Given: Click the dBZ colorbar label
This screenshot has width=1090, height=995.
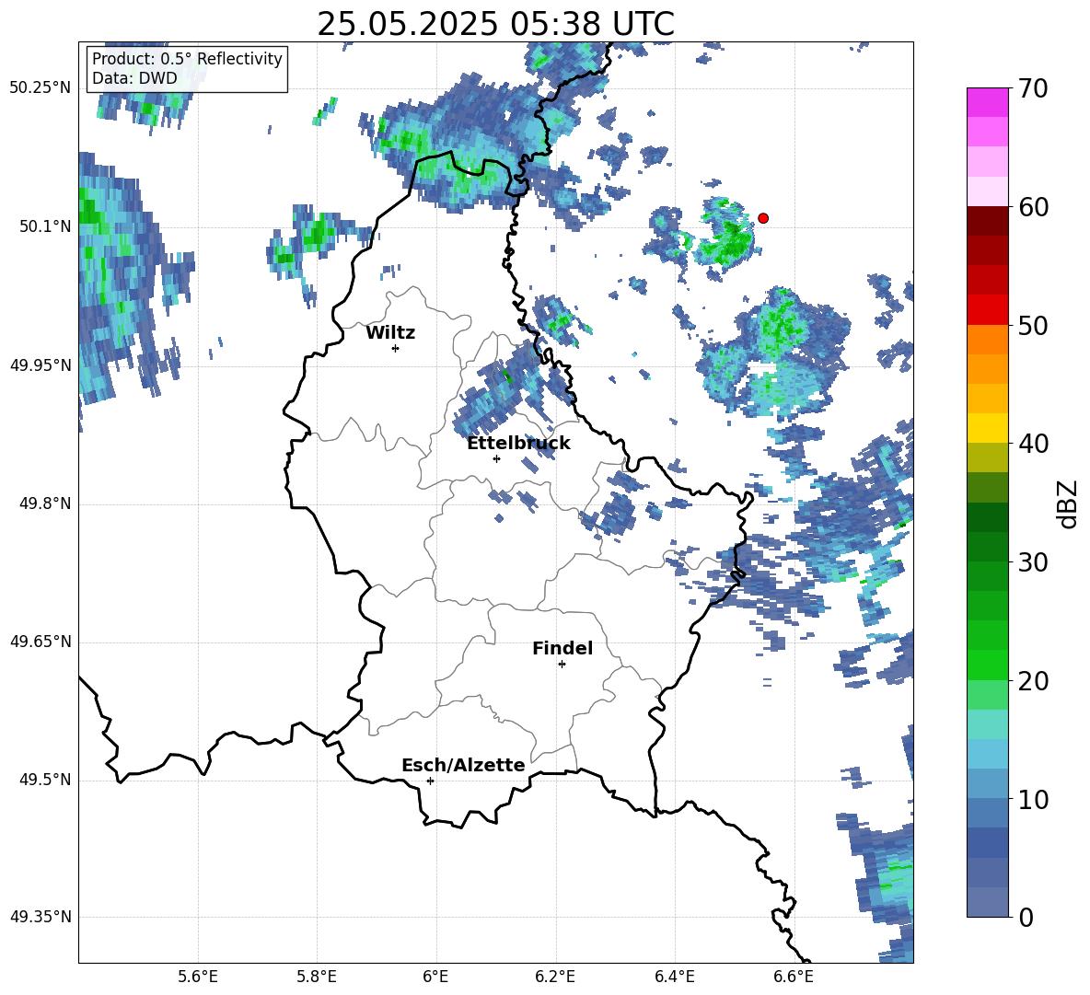Looking at the screenshot, I should click(x=1068, y=503).
